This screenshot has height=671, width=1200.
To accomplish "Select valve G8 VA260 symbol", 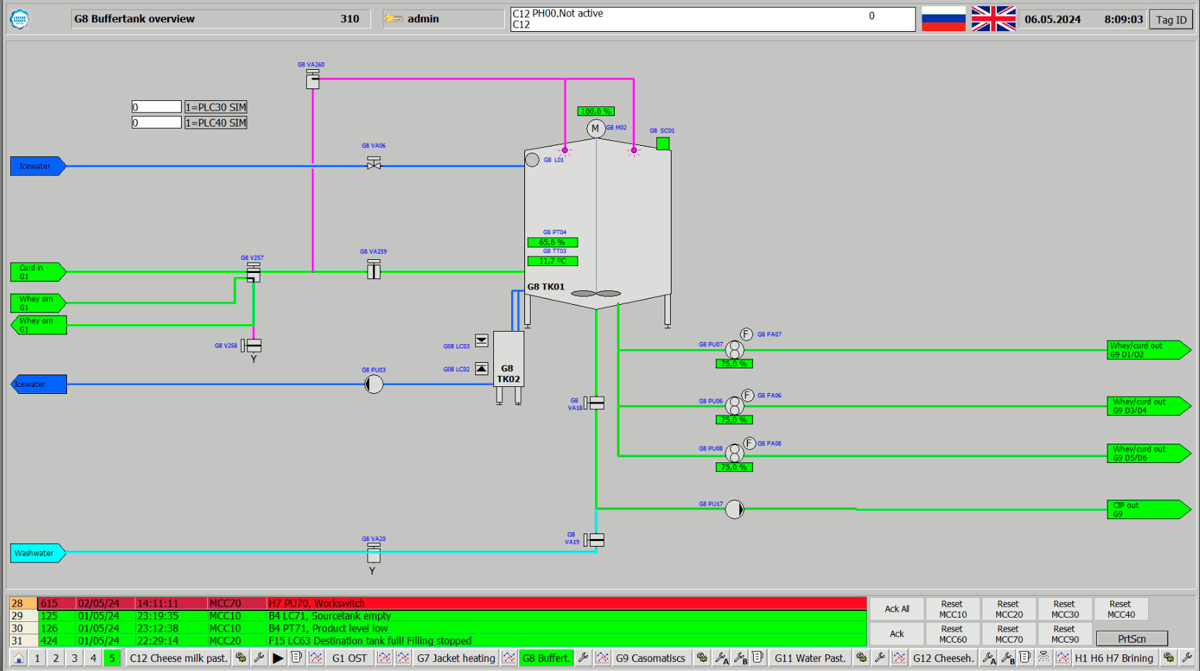I will point(313,79).
